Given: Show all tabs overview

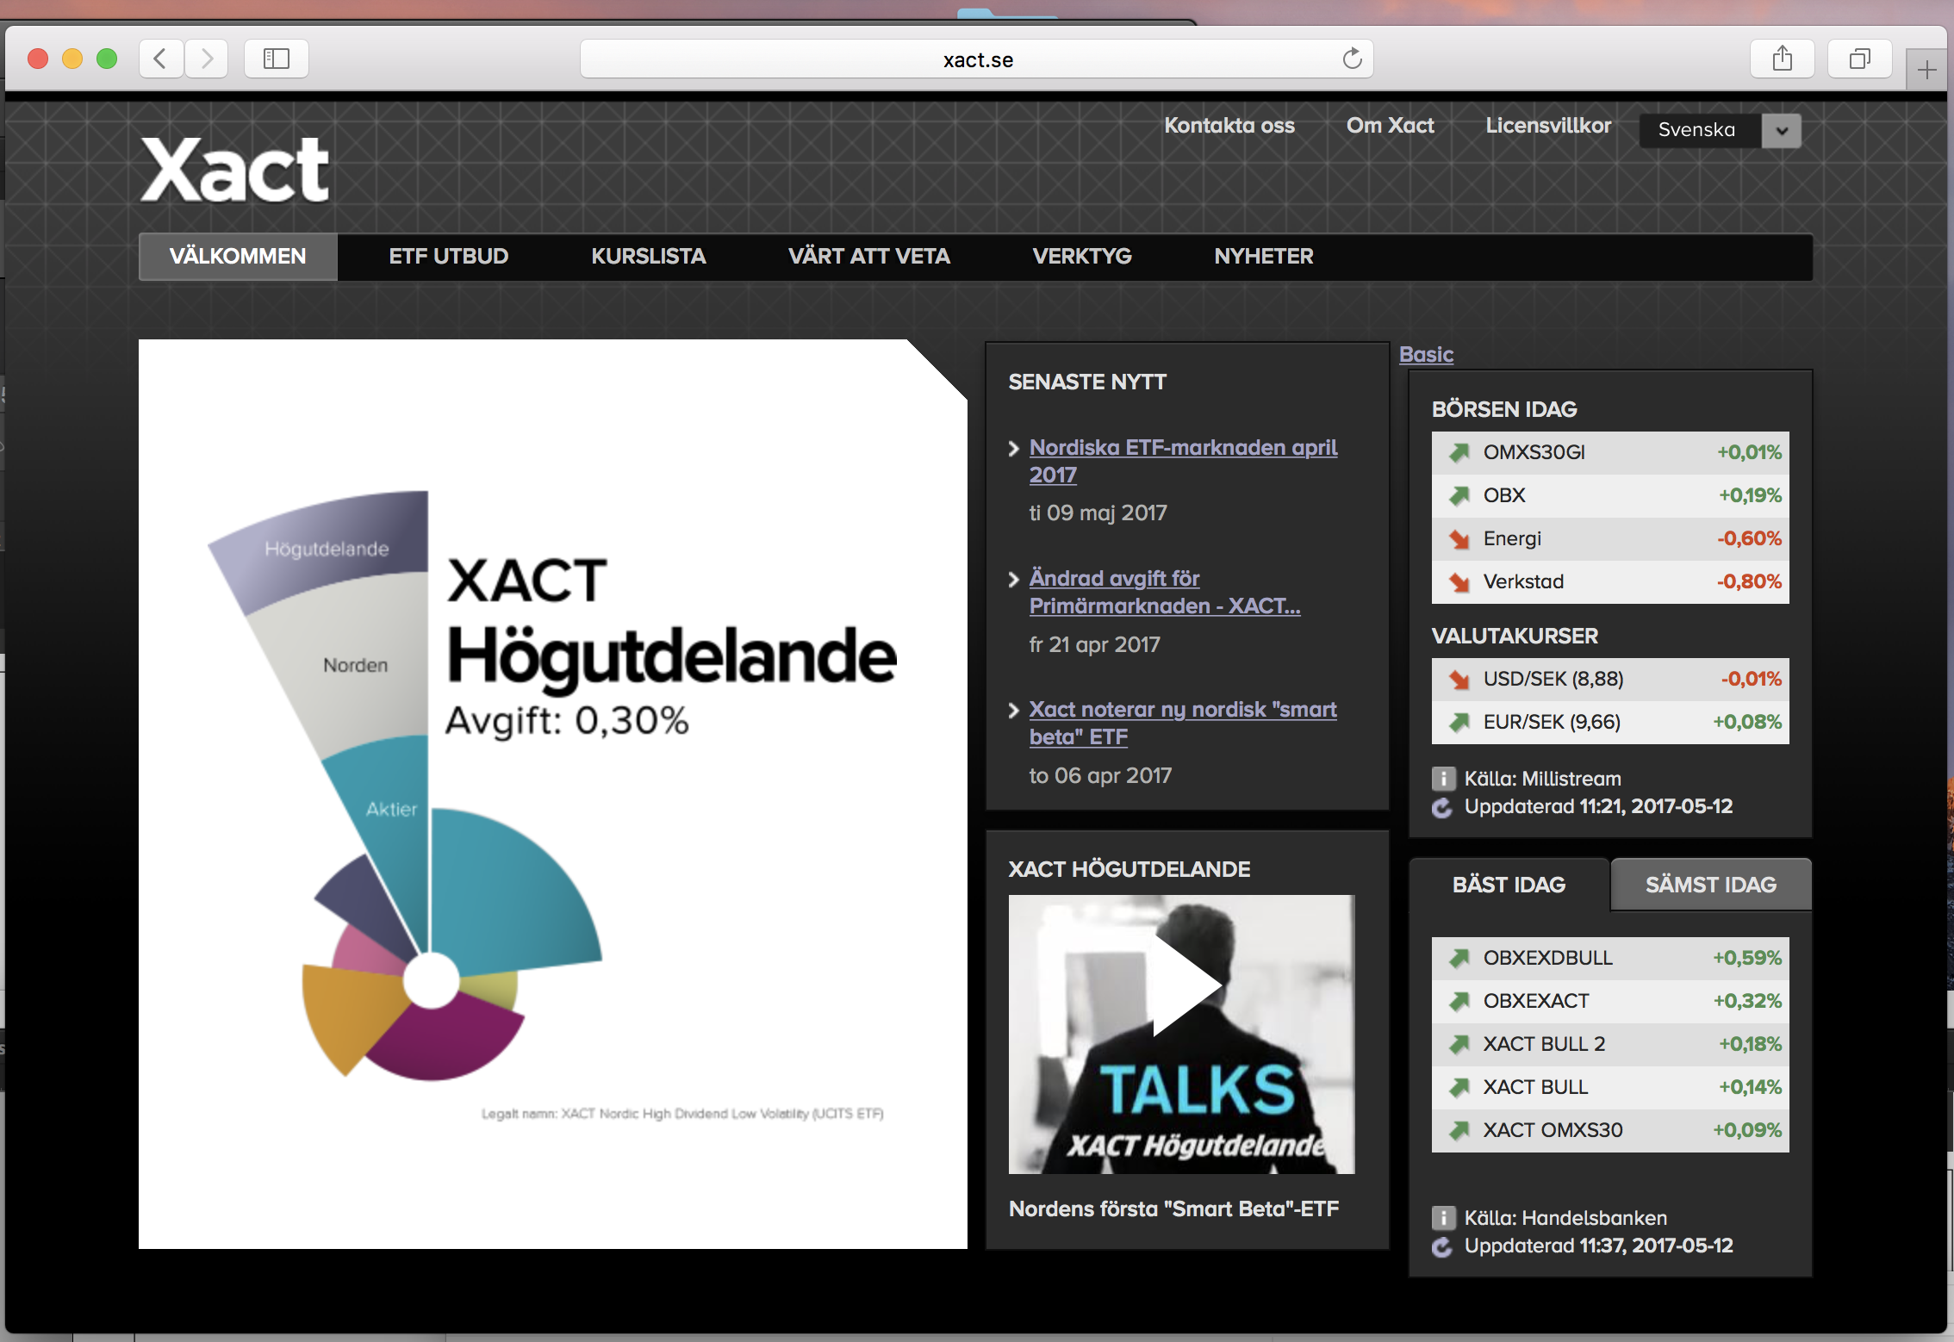Looking at the screenshot, I should click(1860, 59).
